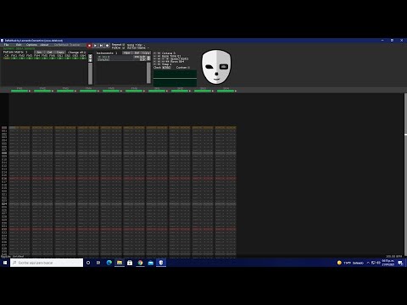
Task: Click the red record button
Action: (89, 46)
